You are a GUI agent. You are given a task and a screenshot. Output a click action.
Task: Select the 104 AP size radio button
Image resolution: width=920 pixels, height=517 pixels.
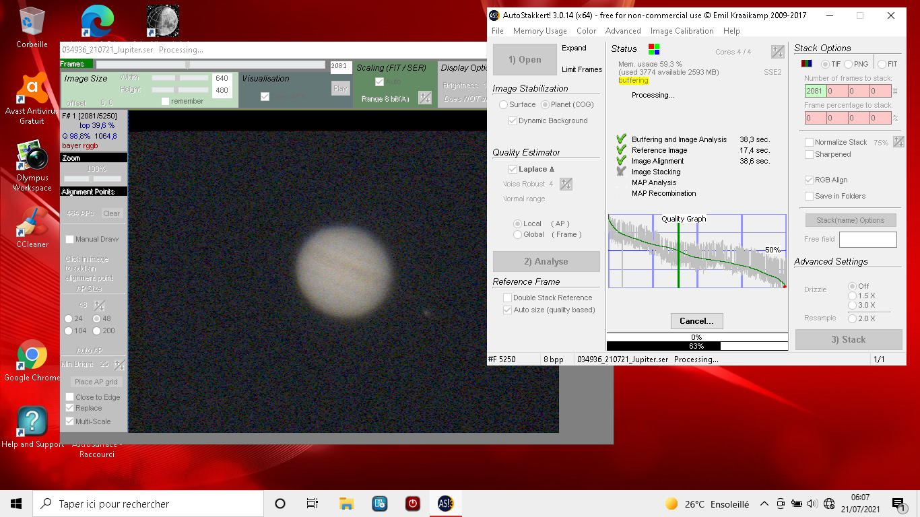click(x=69, y=331)
